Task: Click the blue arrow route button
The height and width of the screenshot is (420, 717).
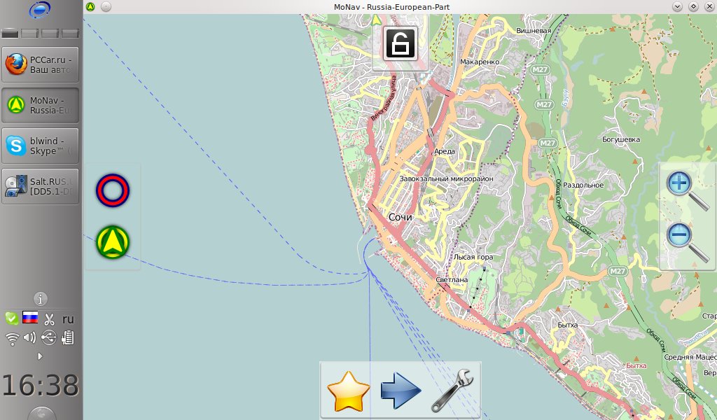Action: click(x=401, y=391)
